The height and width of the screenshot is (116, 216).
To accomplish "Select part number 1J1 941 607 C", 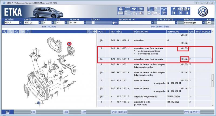I will (x=120, y=48).
